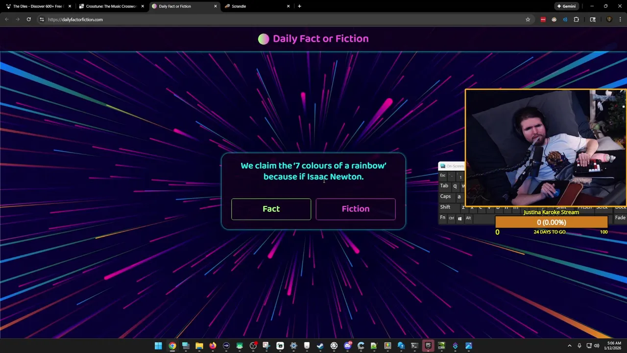Click Windows key on On-Screen Keyboard
Viewport: 627px width, 353px height.
click(459, 218)
